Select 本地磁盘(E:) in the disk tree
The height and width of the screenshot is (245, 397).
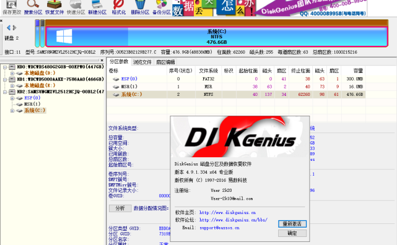(40, 85)
